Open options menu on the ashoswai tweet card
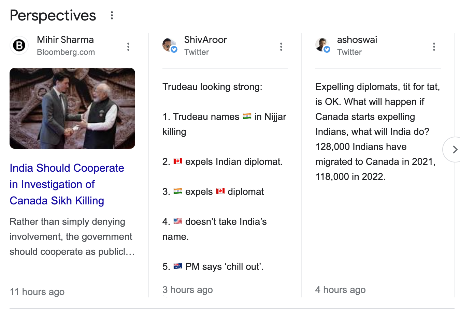The width and height of the screenshot is (460, 310). (434, 46)
